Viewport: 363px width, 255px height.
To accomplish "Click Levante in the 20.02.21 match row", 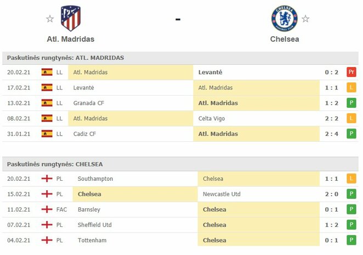I will coord(210,72).
